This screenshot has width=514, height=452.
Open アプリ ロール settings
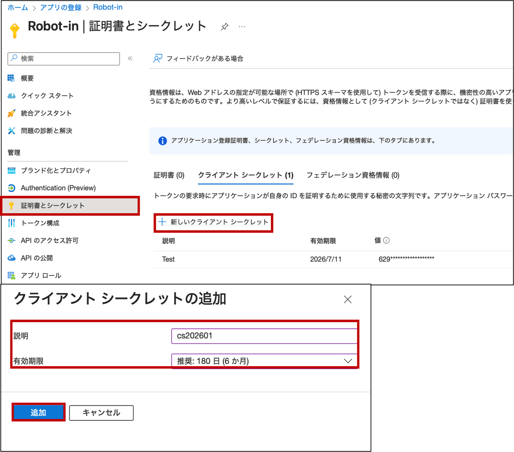pos(41,275)
